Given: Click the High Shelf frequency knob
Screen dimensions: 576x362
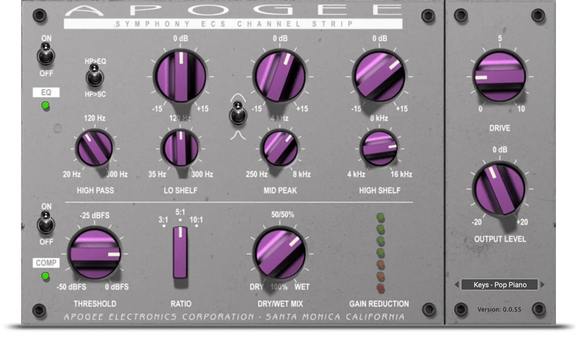Looking at the screenshot, I should pyautogui.click(x=379, y=148).
